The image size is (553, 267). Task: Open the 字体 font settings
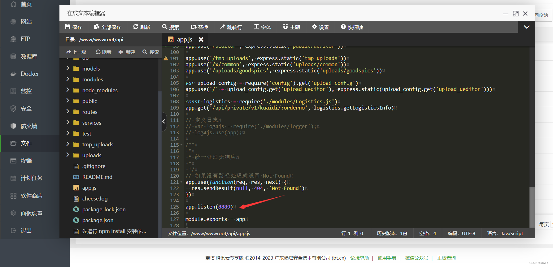click(263, 27)
